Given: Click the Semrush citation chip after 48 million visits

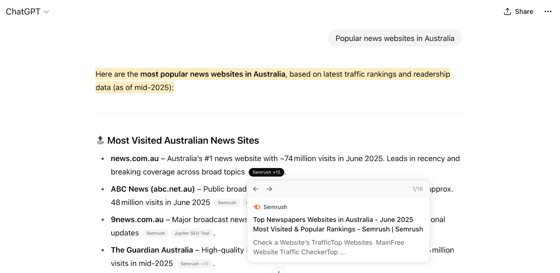Looking at the screenshot, I should [227, 203].
